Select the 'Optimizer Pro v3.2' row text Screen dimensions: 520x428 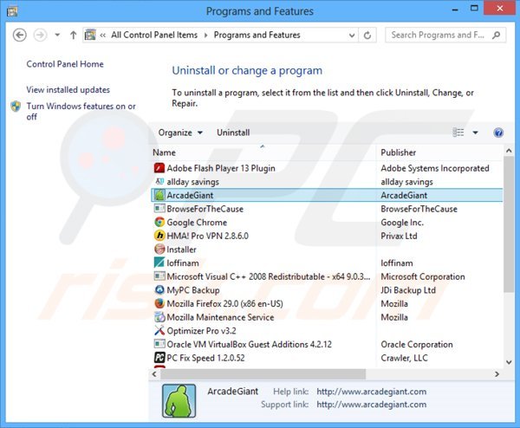(201, 331)
